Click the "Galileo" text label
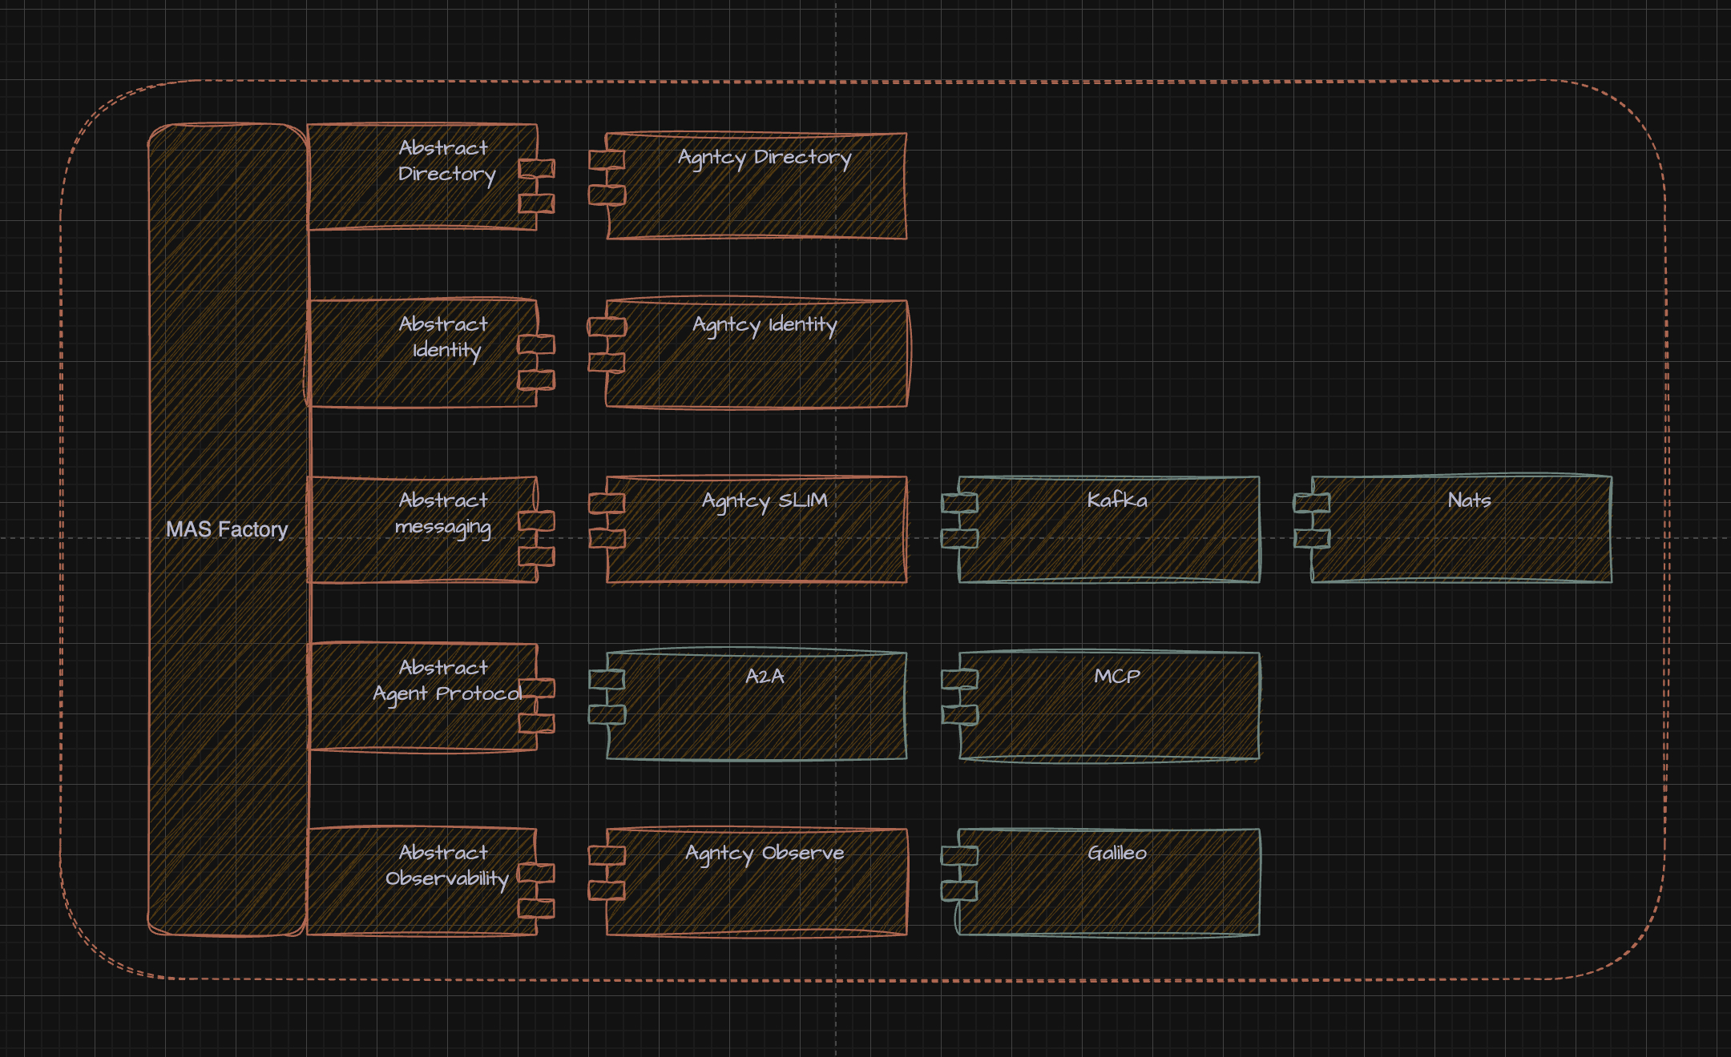Screen dimensions: 1731x1057 (1117, 853)
